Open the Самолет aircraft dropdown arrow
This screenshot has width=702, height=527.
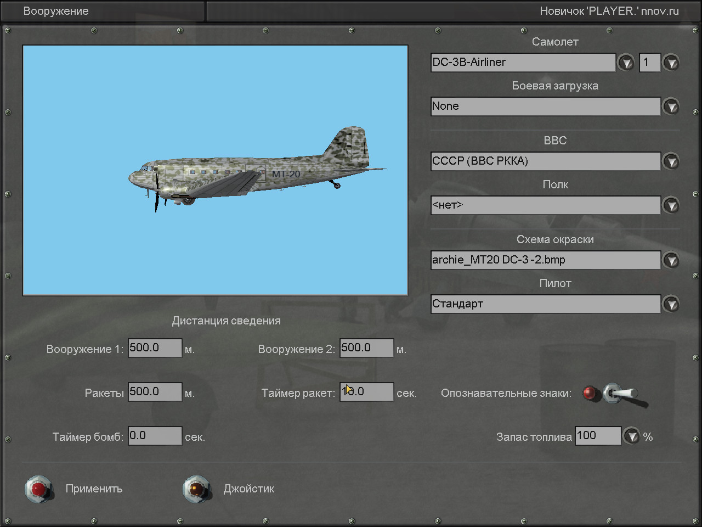[x=626, y=63]
